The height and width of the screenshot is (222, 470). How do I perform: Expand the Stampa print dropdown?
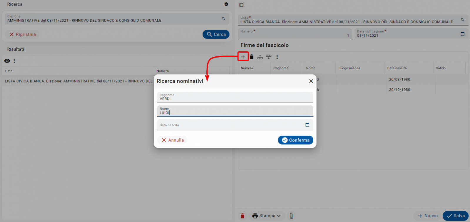[266, 216]
